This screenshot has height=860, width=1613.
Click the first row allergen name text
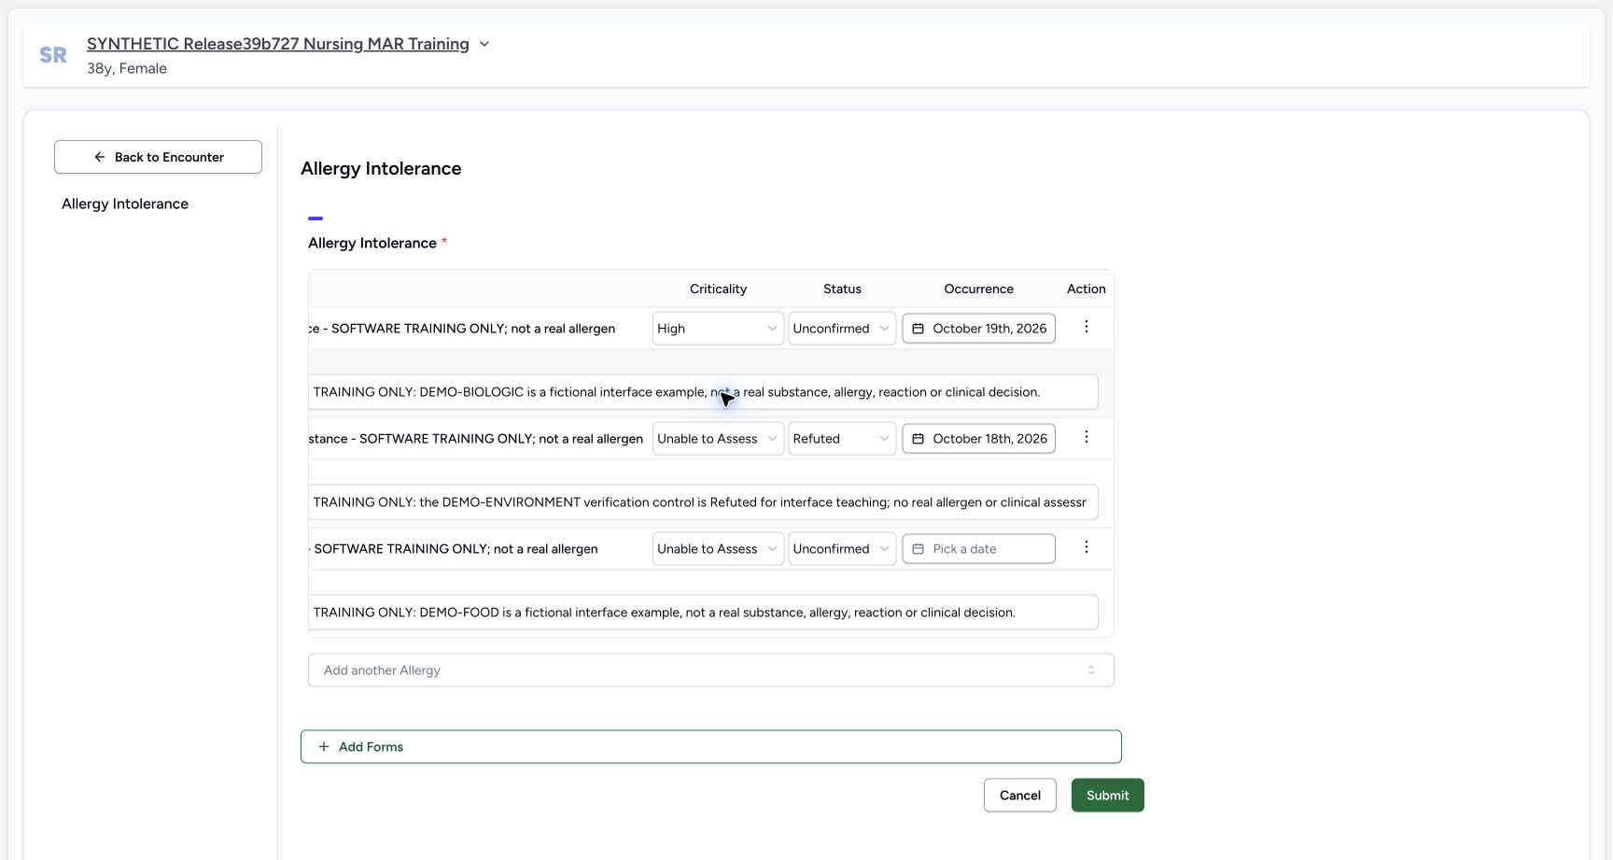pos(462,329)
